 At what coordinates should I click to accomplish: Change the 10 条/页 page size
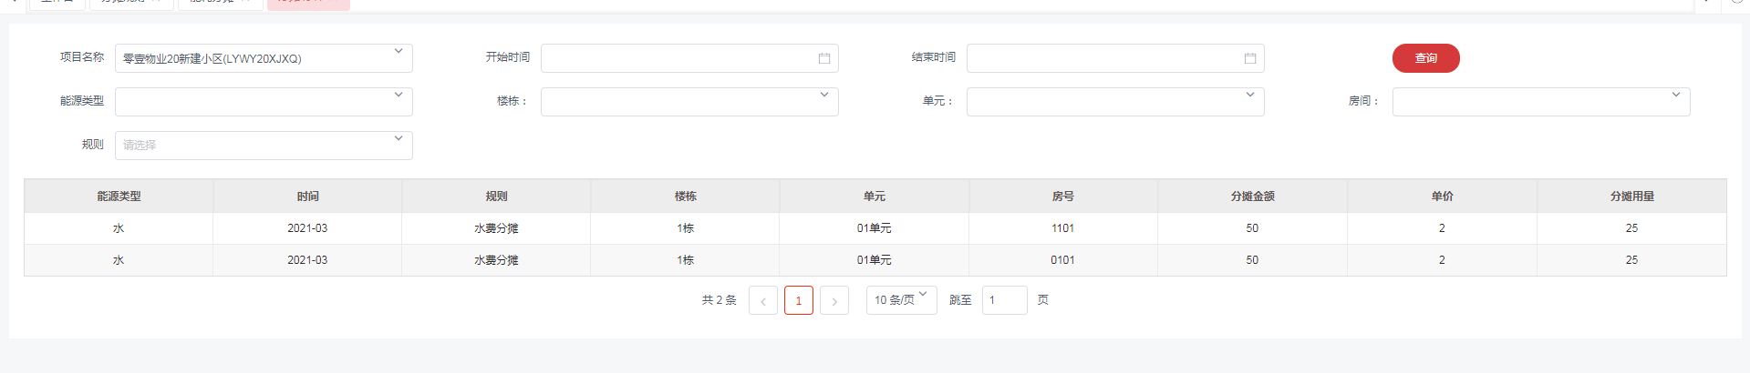click(x=901, y=300)
